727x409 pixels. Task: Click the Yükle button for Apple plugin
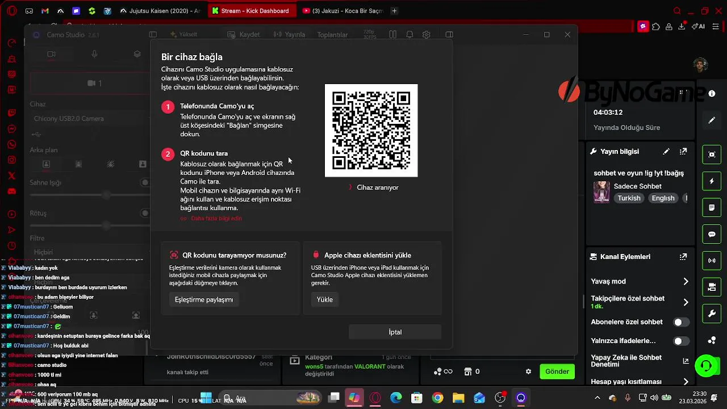[325, 299]
